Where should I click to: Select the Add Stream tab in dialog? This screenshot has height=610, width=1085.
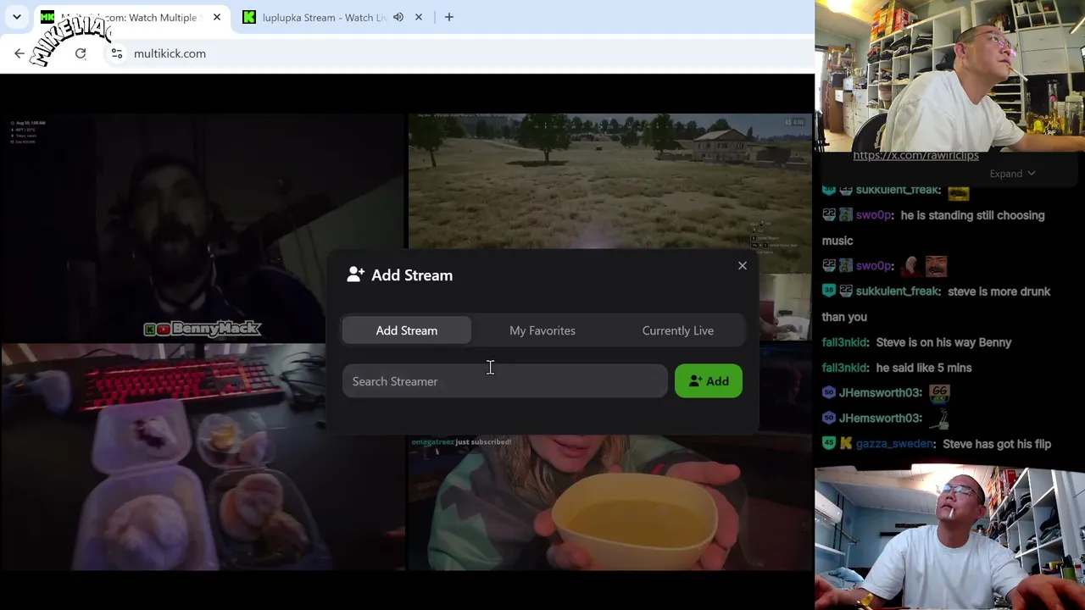pyautogui.click(x=407, y=330)
